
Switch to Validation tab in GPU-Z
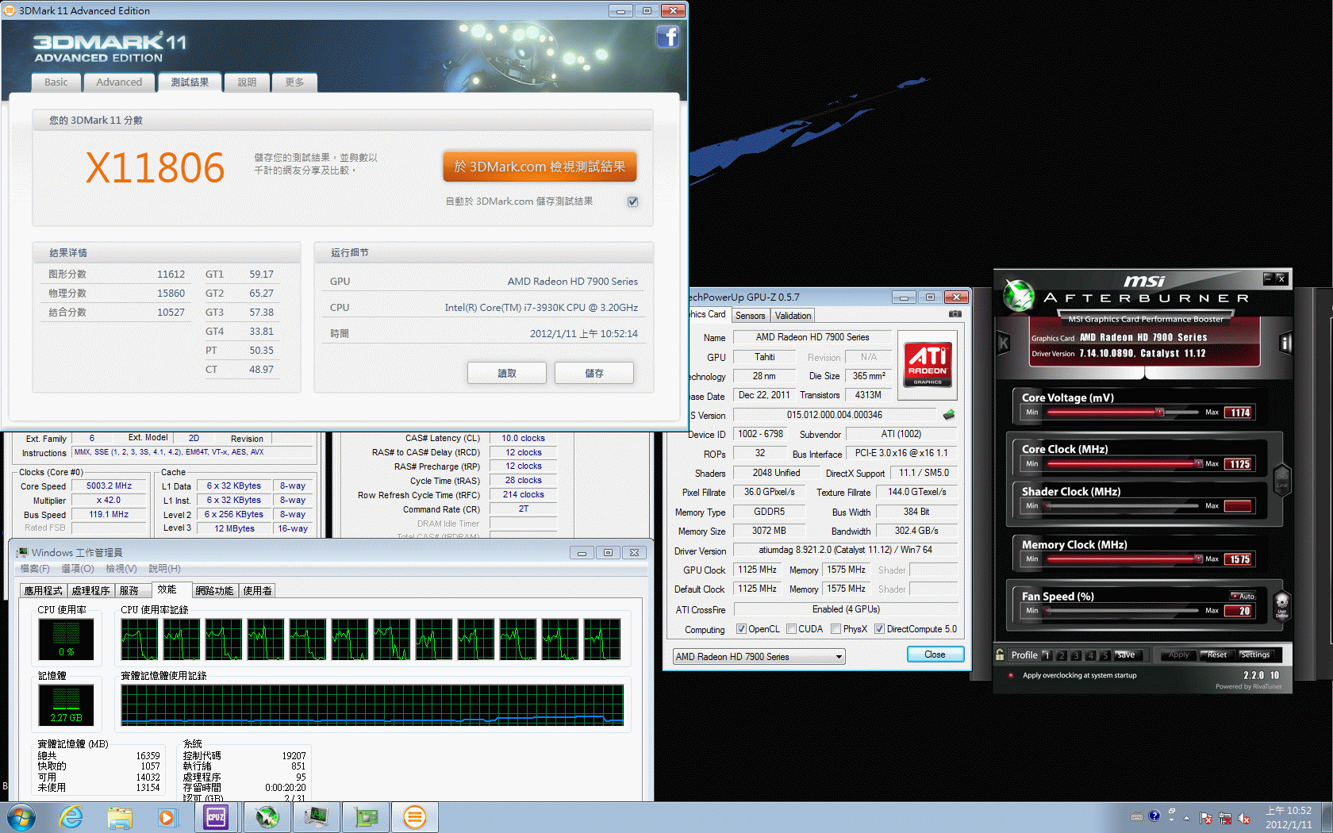793,316
